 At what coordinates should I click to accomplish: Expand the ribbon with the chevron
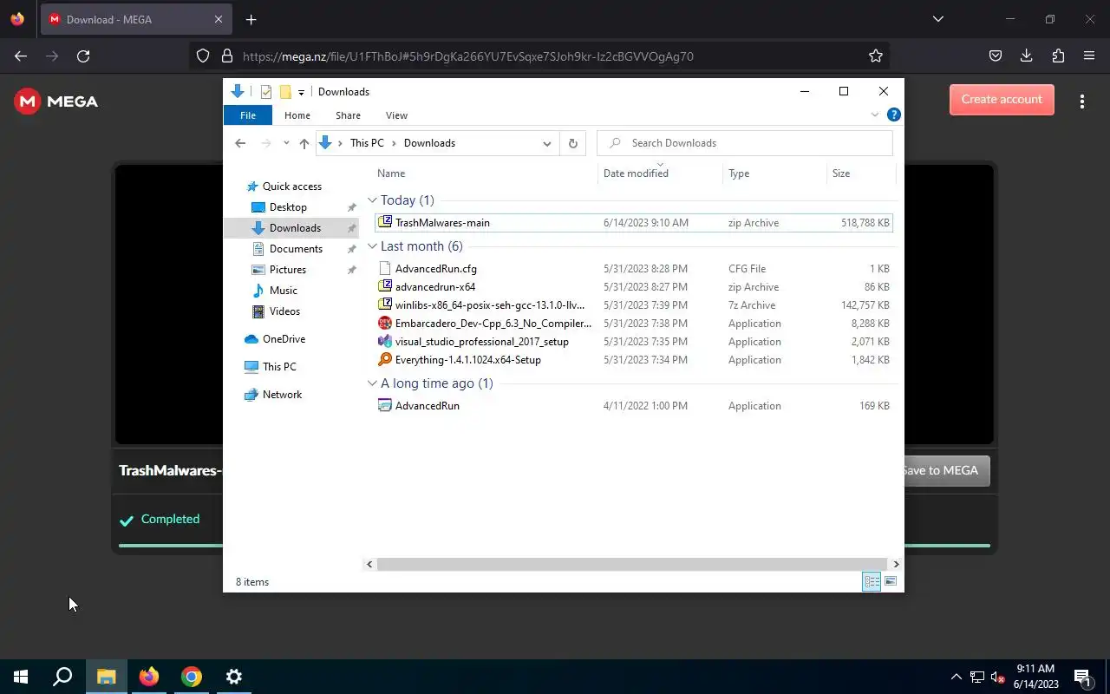(x=874, y=115)
